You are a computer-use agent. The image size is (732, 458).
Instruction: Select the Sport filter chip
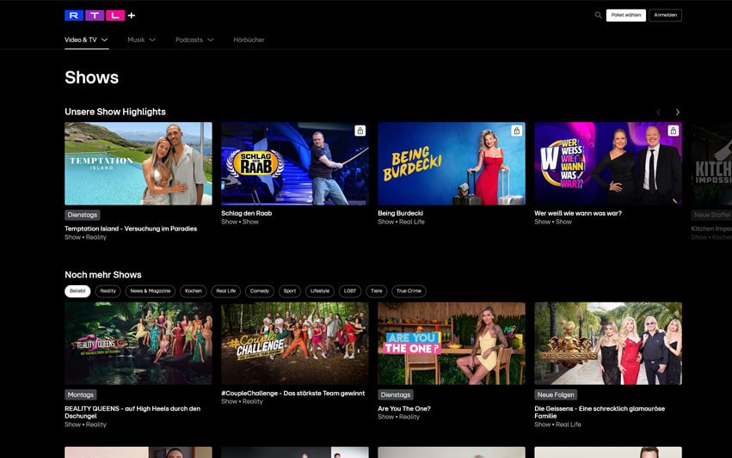289,291
